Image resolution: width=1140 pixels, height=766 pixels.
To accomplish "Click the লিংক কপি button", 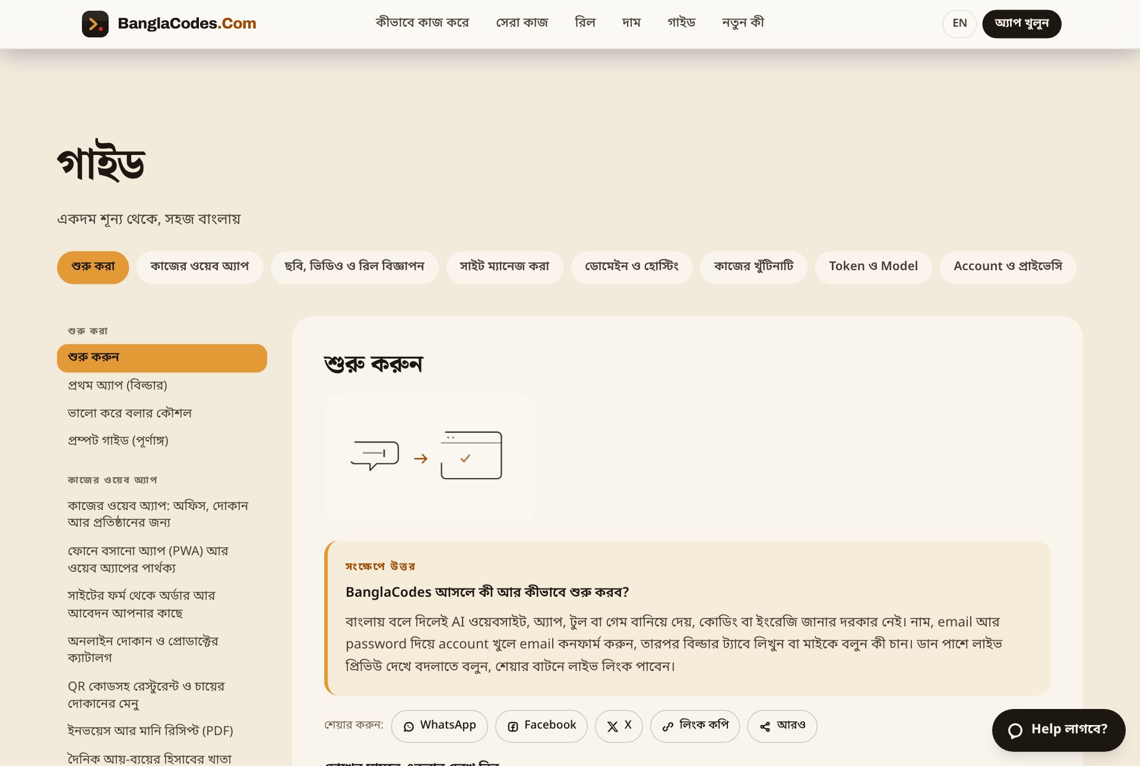I will click(695, 726).
